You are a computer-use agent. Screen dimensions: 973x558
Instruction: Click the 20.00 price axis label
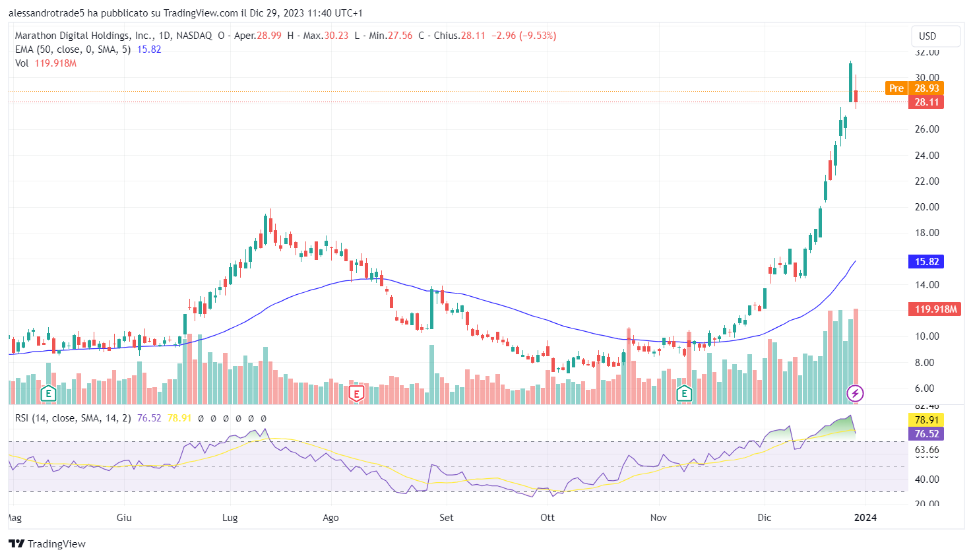(x=926, y=207)
